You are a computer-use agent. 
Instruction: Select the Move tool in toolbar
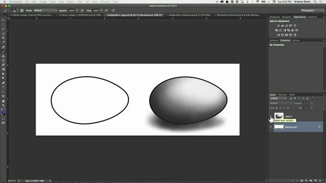[x=3, y=20]
